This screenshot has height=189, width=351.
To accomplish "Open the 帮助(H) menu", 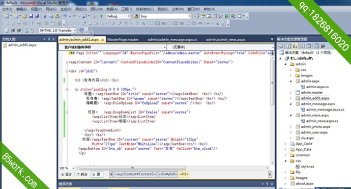I will click(209, 9).
